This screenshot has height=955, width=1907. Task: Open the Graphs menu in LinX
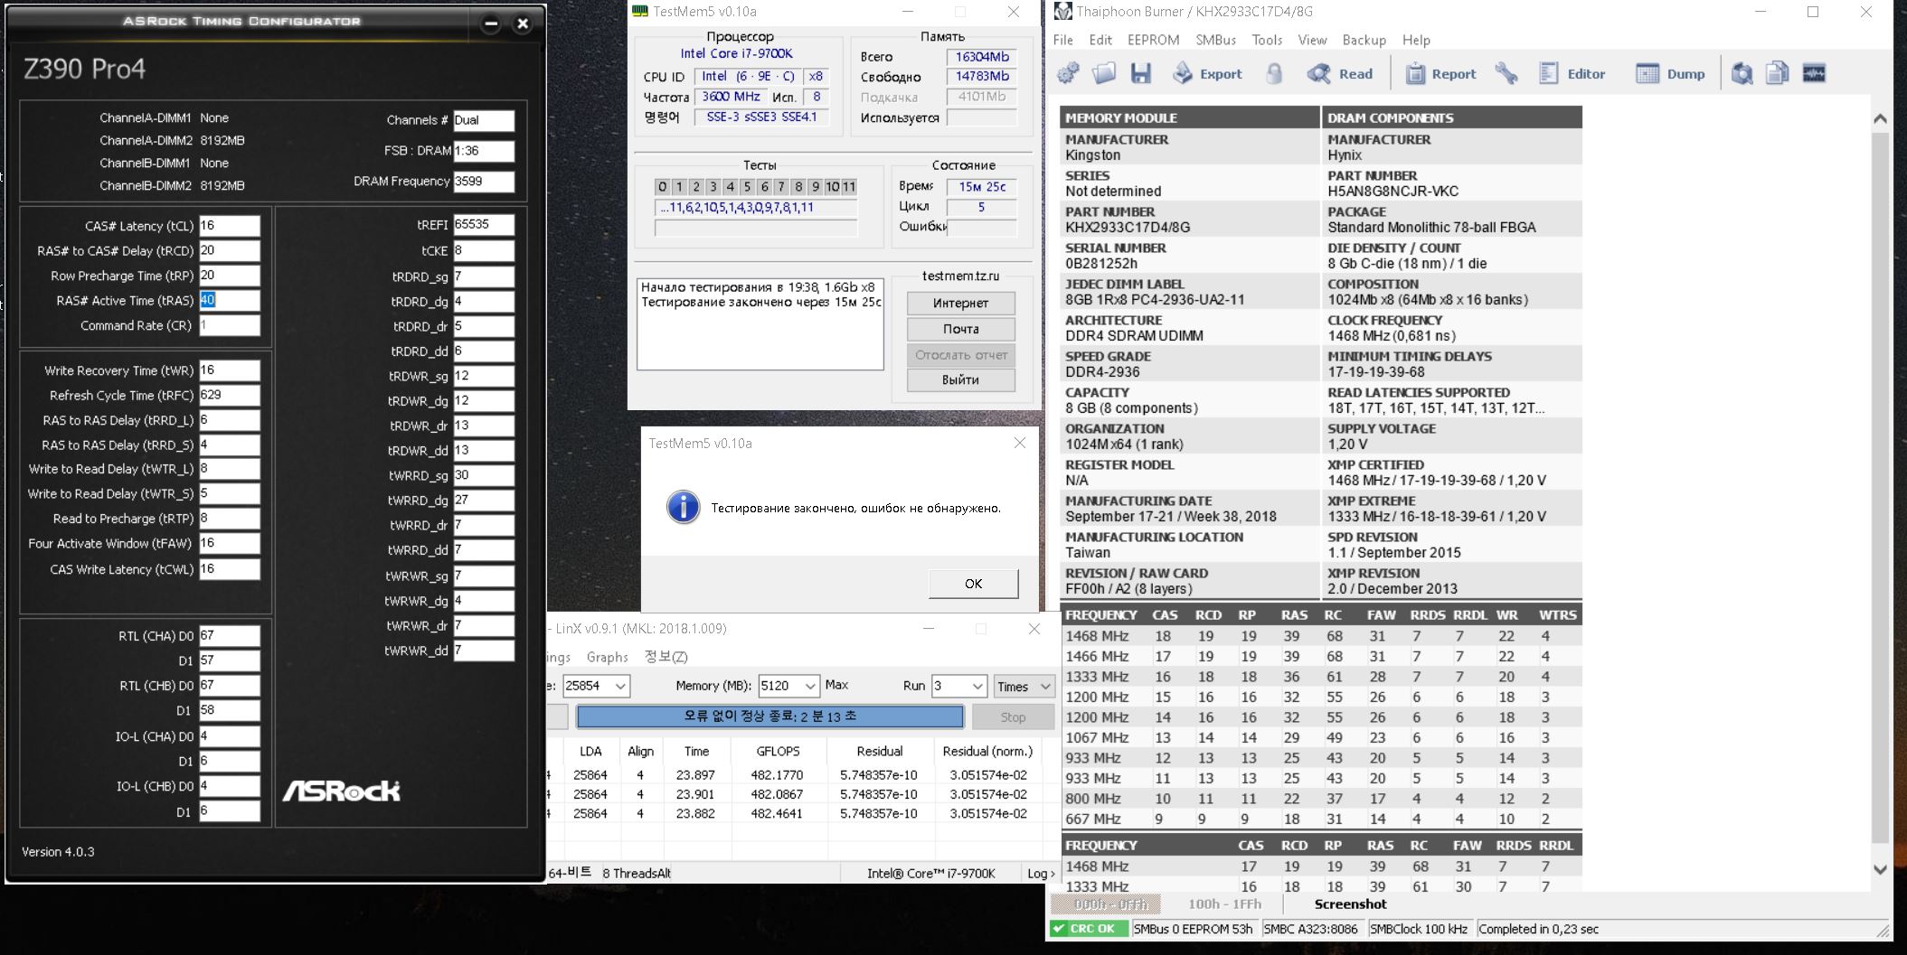(607, 657)
